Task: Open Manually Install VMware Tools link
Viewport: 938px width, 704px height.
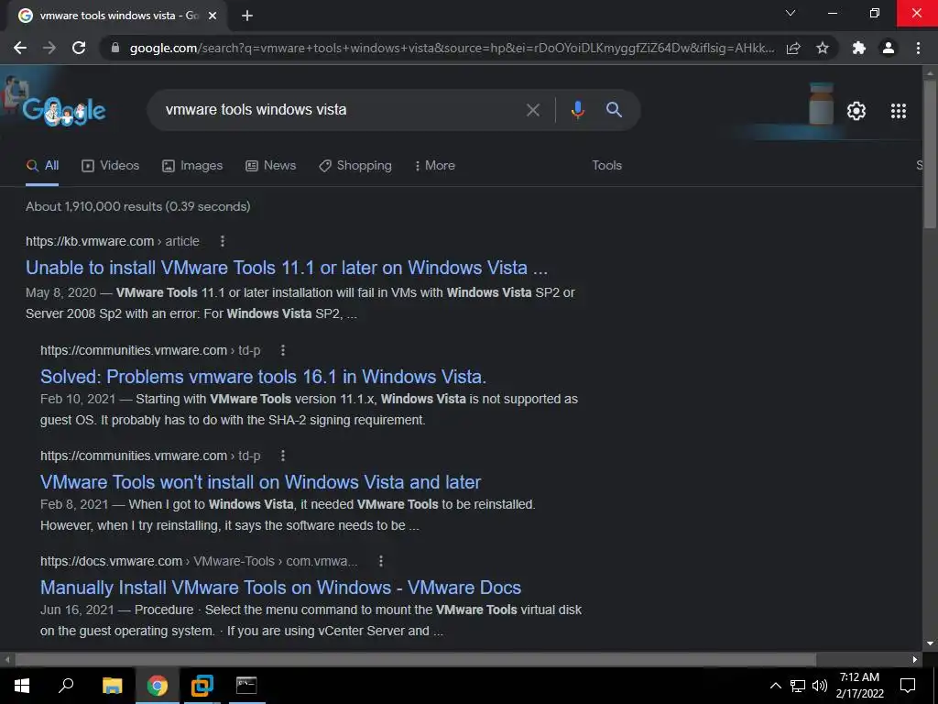Action: 280,588
